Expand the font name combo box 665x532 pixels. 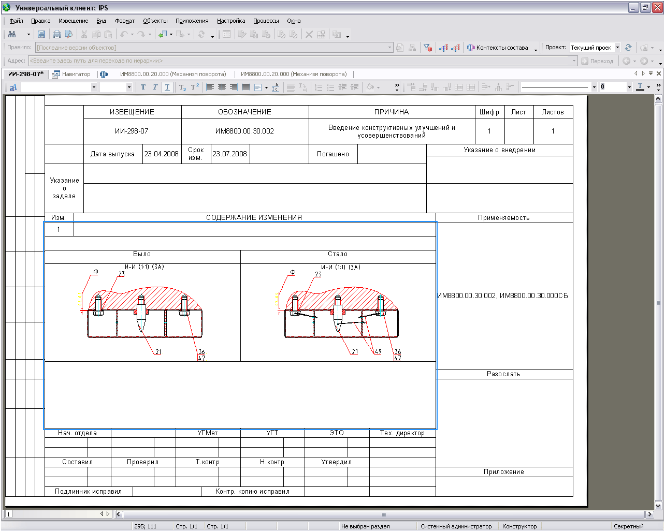[x=94, y=87]
